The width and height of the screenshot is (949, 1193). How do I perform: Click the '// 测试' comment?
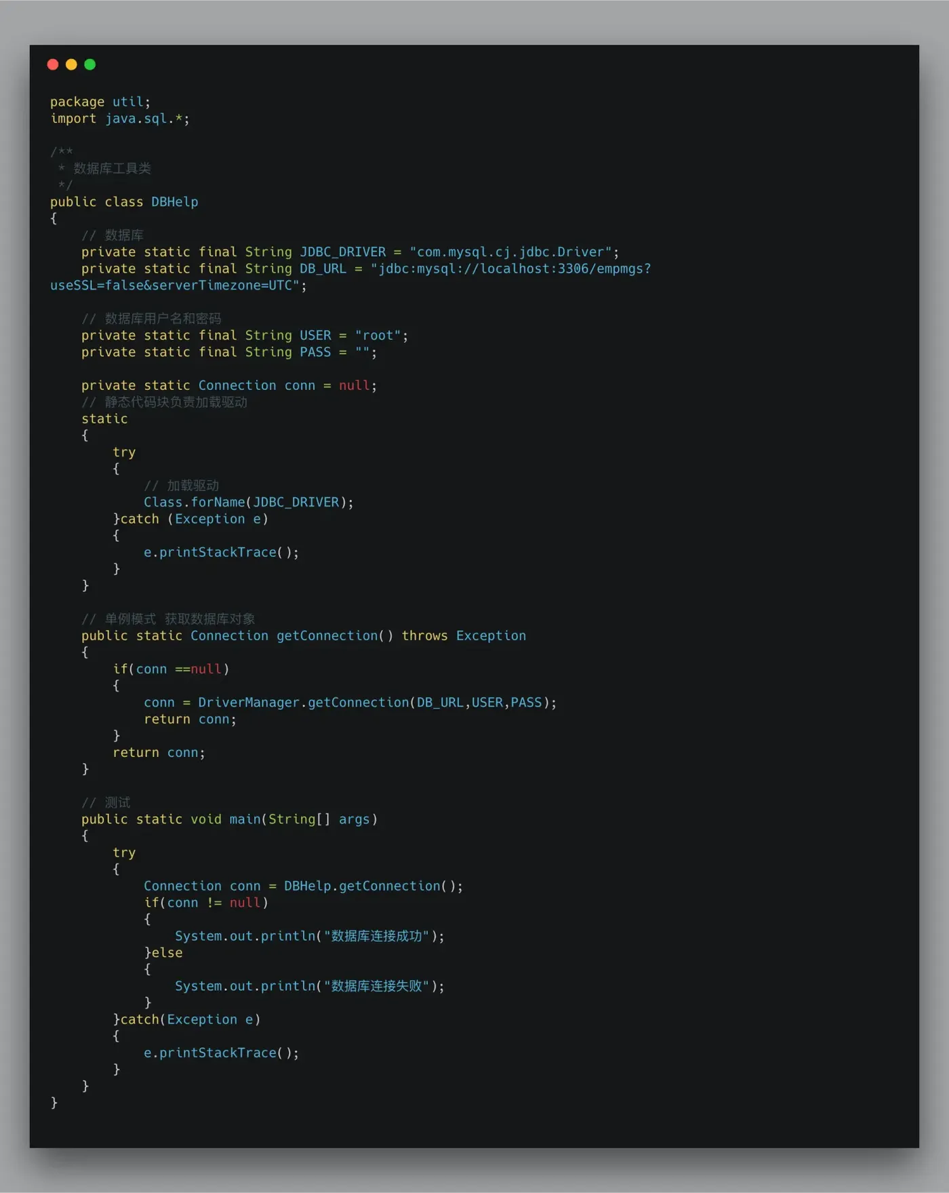click(106, 803)
